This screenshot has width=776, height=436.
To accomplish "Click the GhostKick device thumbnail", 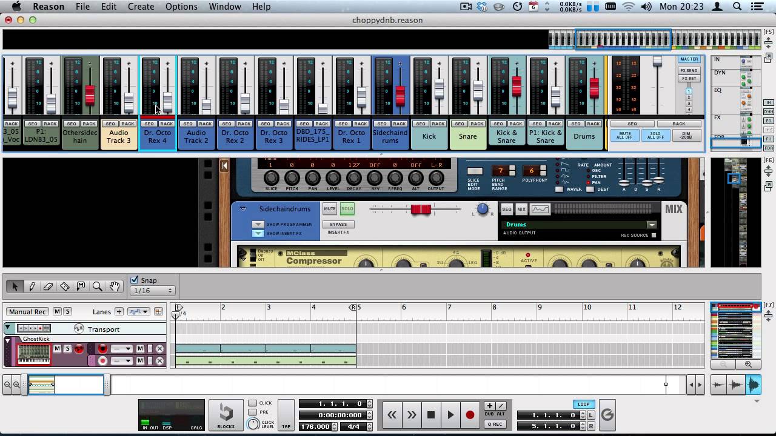I will [x=34, y=354].
